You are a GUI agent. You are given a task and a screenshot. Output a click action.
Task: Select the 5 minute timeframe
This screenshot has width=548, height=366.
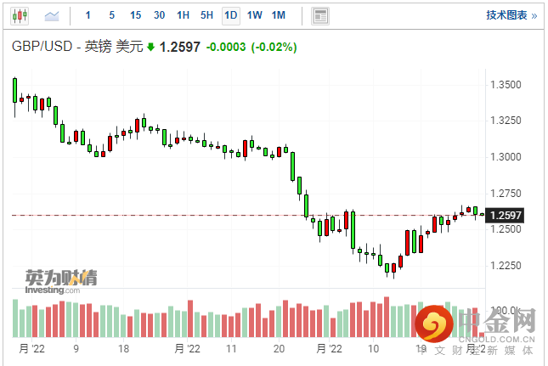[113, 15]
